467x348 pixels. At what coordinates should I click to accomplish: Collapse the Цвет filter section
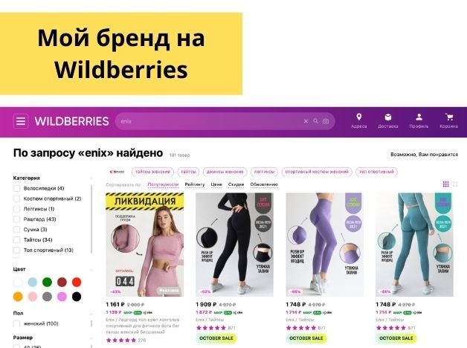tap(91, 270)
